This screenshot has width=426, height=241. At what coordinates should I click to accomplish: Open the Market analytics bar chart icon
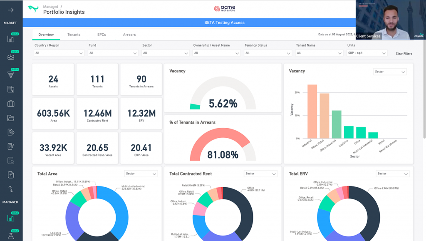click(x=10, y=38)
